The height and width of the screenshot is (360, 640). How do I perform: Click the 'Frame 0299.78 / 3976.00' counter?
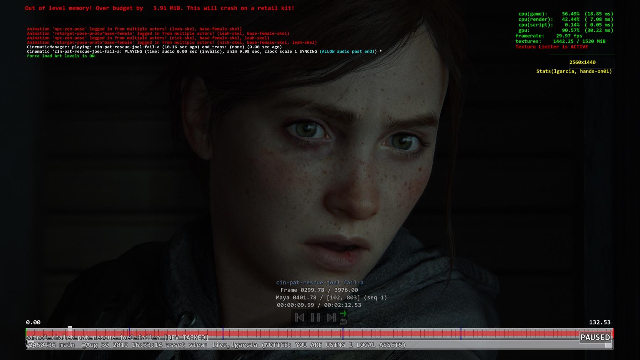[x=319, y=290]
